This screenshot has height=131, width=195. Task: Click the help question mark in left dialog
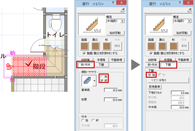[113, 3]
